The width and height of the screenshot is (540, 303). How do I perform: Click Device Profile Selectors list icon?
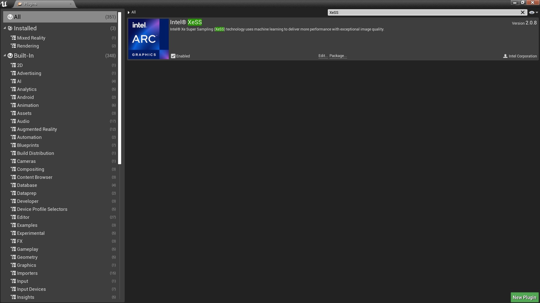(x=13, y=209)
